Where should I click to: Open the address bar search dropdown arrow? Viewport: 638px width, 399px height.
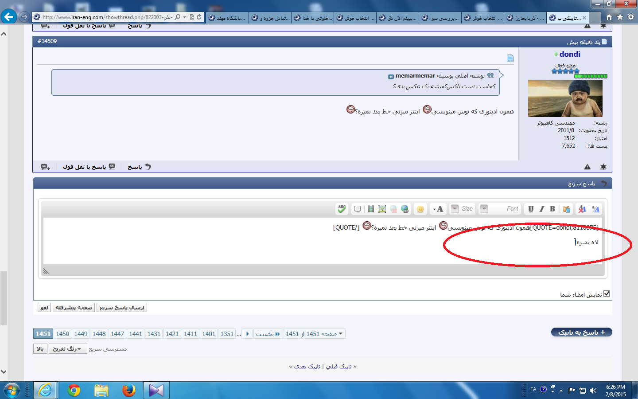(x=184, y=17)
